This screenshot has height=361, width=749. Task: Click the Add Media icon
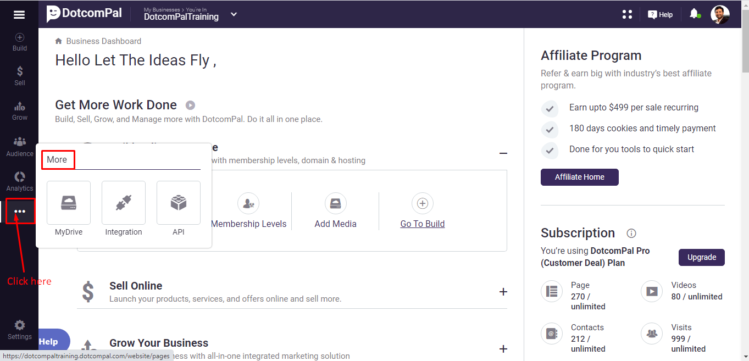click(336, 203)
